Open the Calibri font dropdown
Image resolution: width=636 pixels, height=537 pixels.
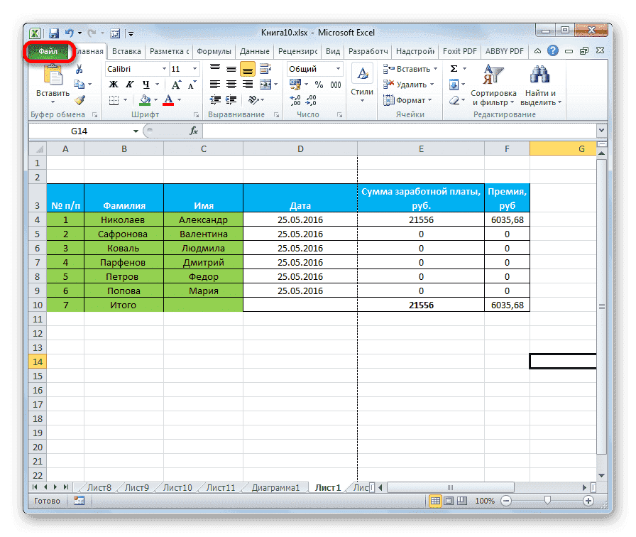[165, 68]
